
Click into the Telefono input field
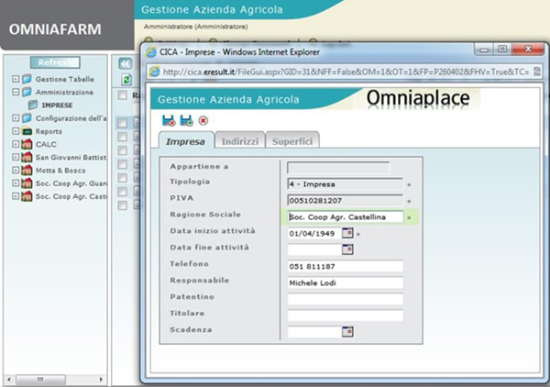point(345,266)
